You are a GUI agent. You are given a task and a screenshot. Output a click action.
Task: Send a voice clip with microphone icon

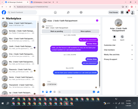(x=43, y=92)
